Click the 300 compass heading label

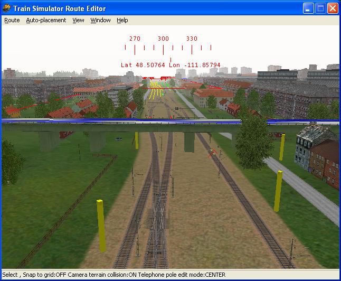tap(163, 39)
